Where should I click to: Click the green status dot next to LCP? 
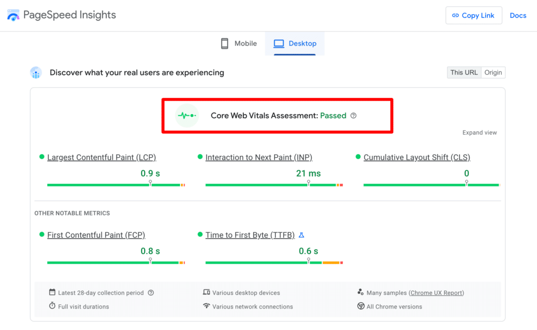coord(42,157)
